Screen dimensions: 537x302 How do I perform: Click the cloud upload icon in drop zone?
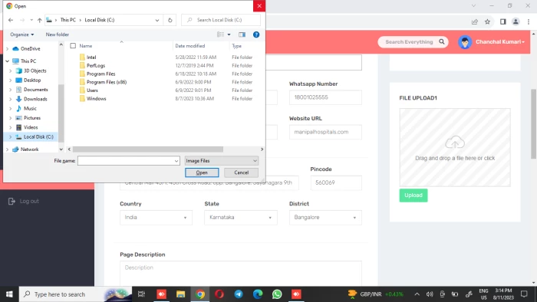(455, 143)
